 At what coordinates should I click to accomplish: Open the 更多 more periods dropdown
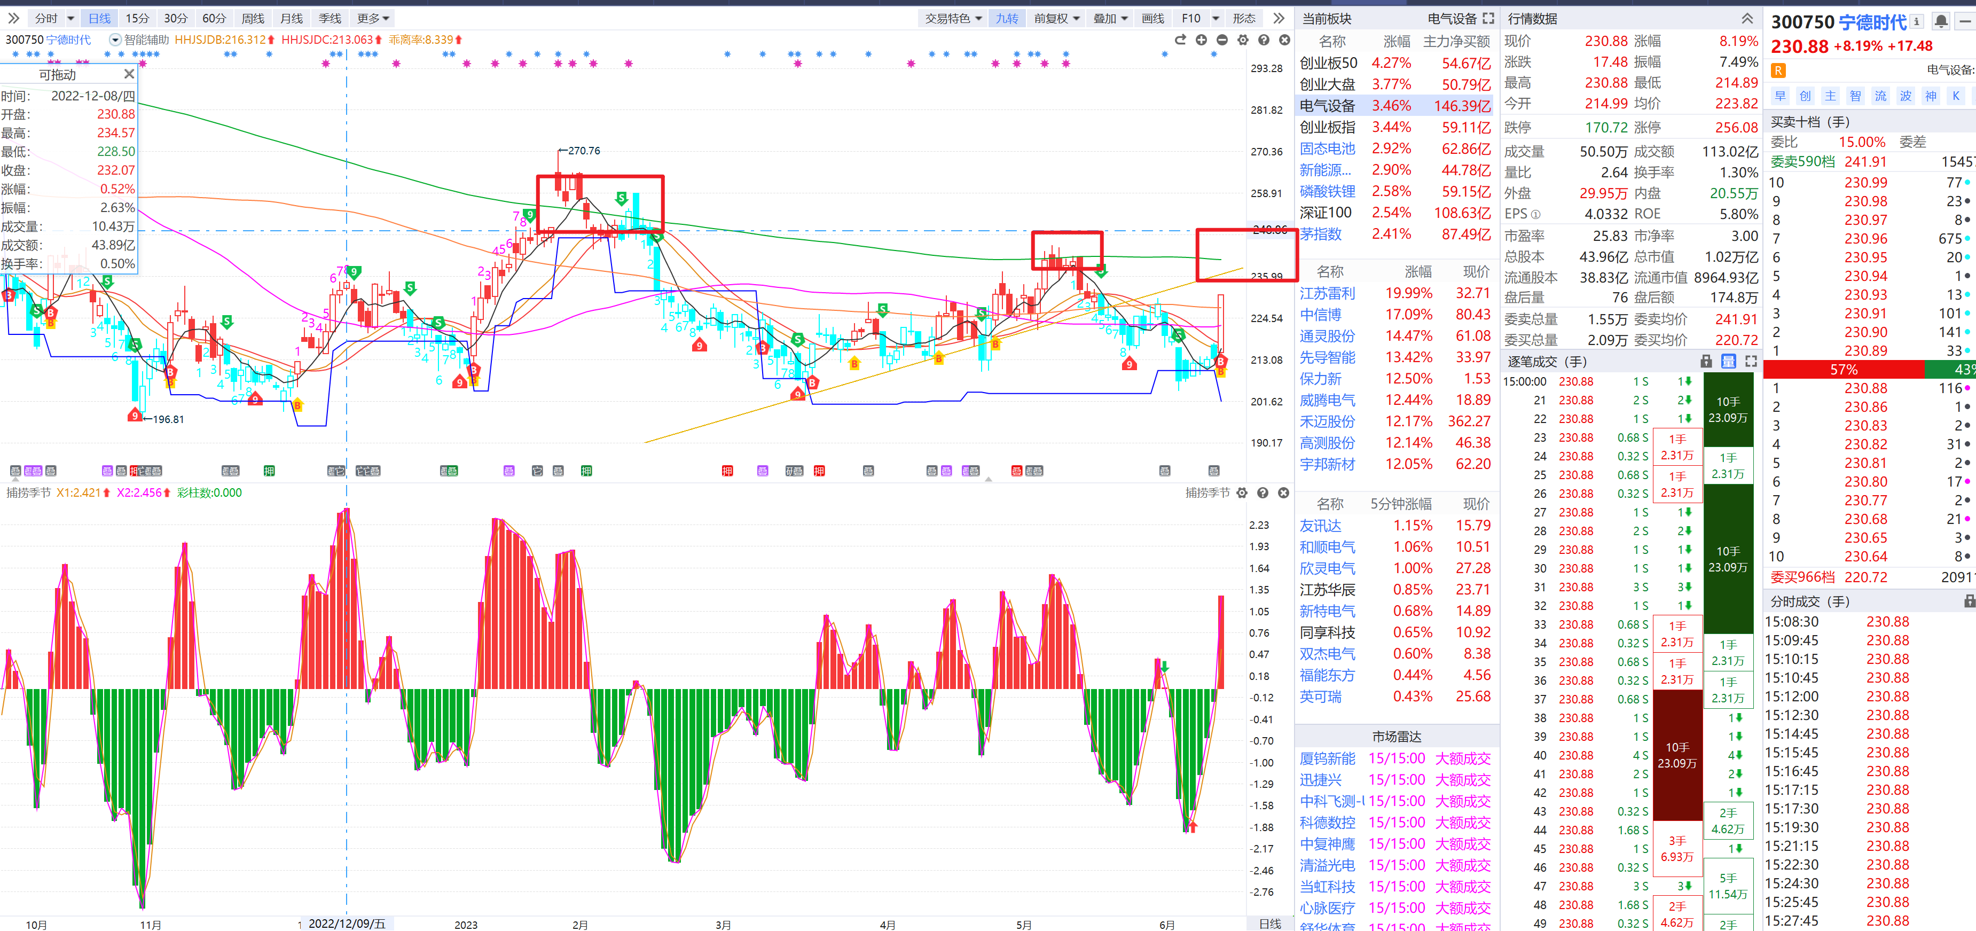(373, 18)
